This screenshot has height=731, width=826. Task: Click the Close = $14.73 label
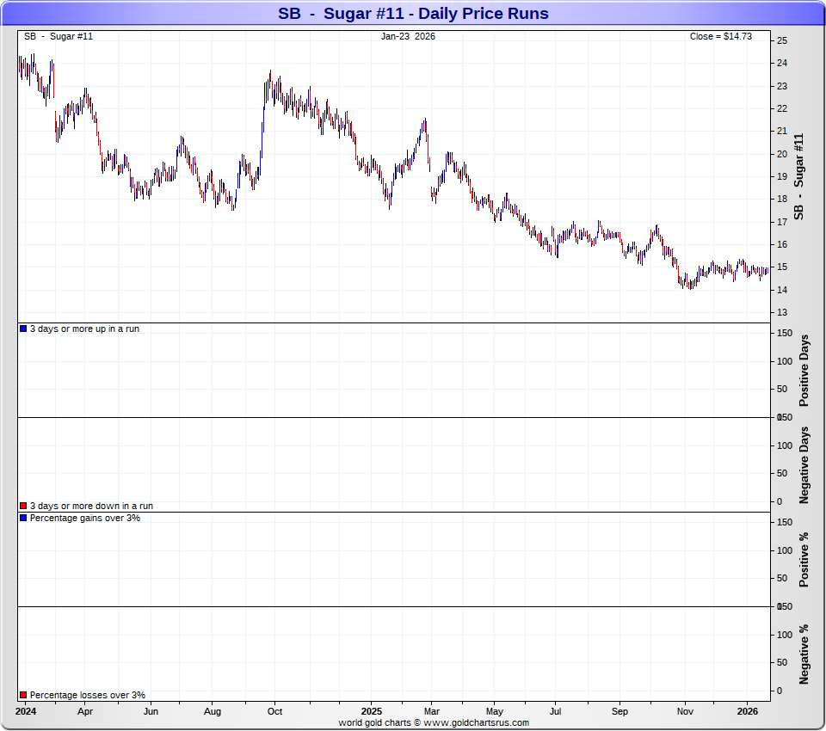(x=720, y=36)
